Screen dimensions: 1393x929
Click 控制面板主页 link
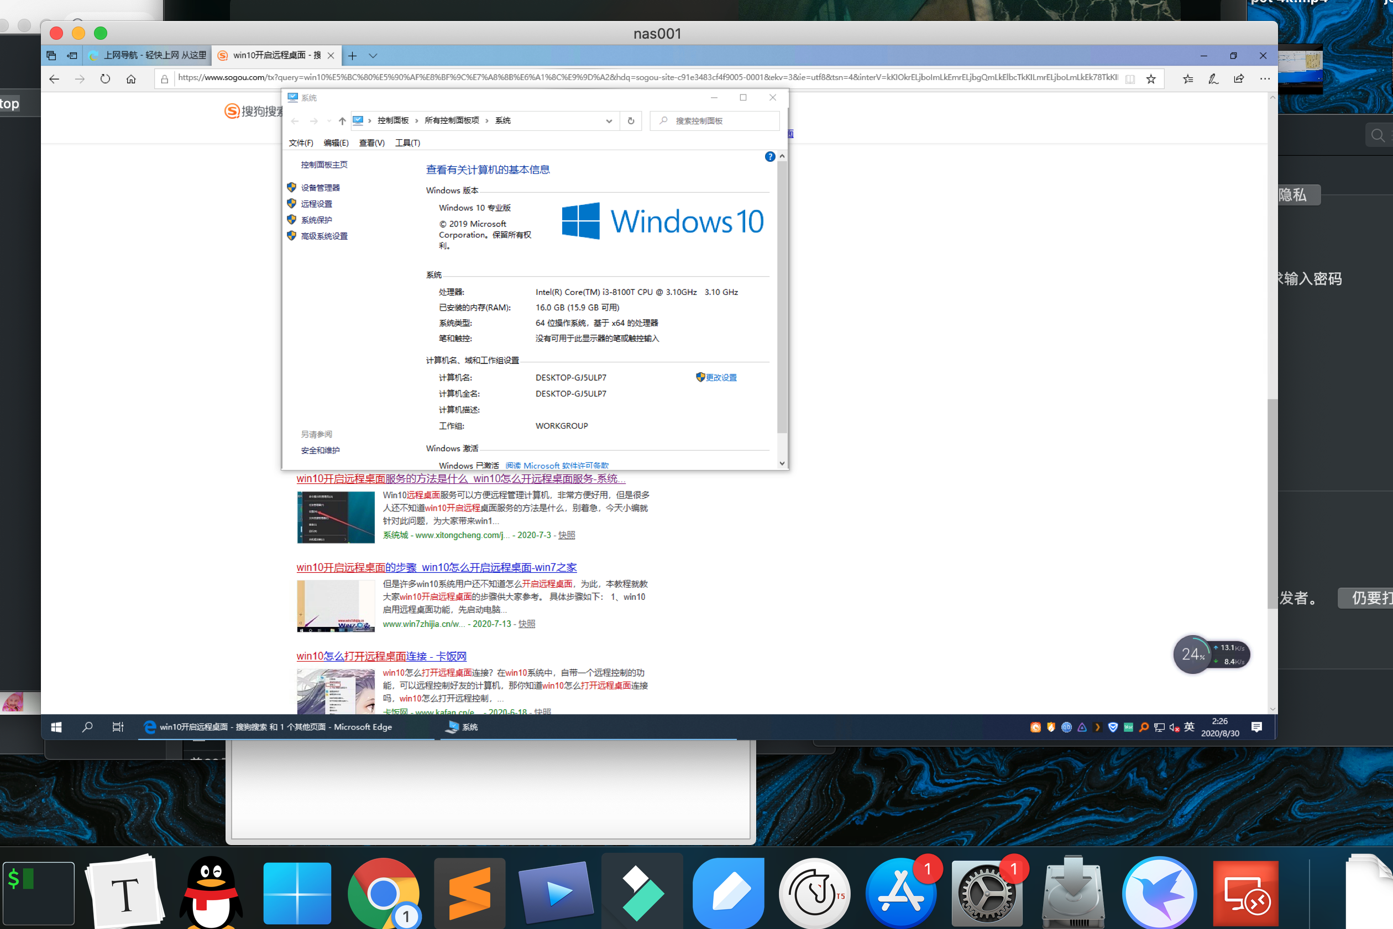324,165
